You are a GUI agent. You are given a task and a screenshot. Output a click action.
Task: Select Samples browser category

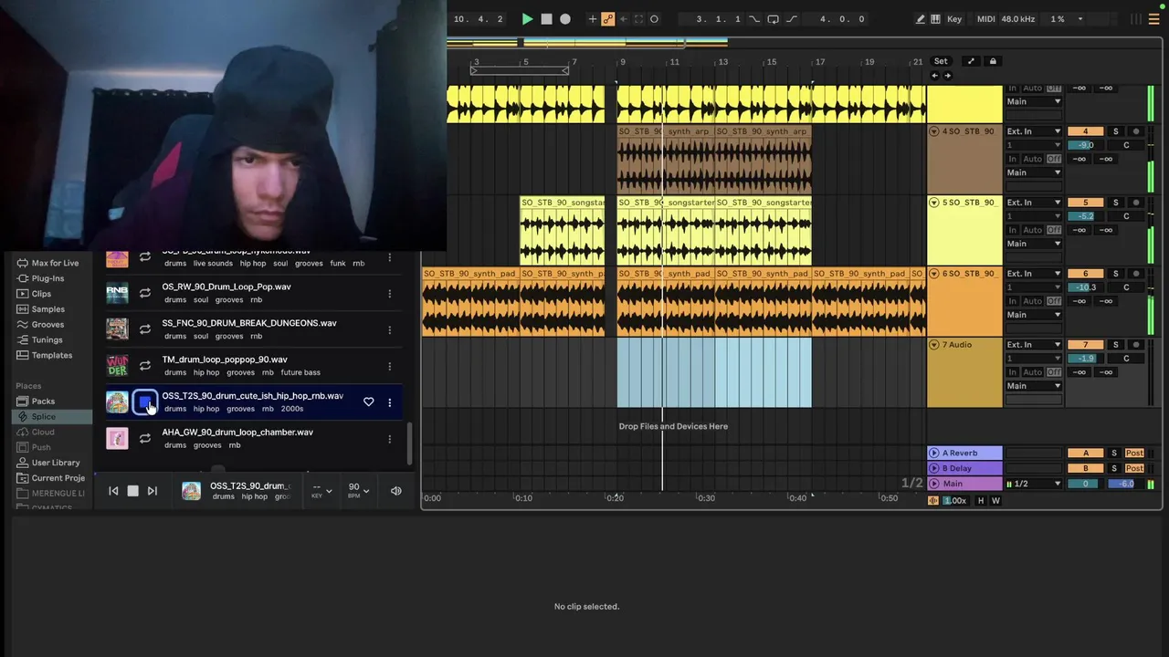pyautogui.click(x=47, y=309)
